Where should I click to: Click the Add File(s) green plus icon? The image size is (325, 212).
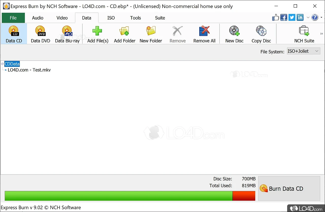(x=97, y=31)
